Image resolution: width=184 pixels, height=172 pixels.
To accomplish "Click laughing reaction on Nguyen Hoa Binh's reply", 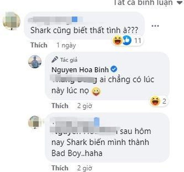I will [155, 101].
